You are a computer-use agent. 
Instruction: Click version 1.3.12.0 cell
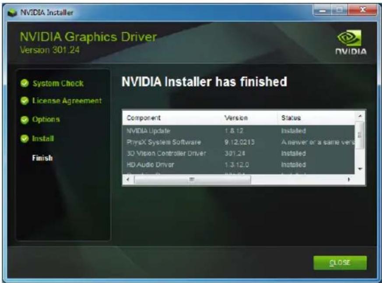(236, 165)
